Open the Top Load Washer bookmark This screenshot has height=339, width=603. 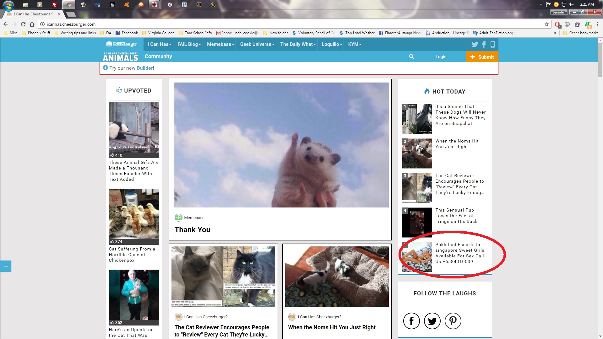click(x=357, y=33)
